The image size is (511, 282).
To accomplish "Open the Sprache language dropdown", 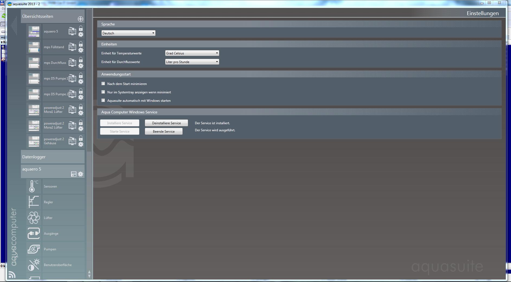I will point(128,33).
